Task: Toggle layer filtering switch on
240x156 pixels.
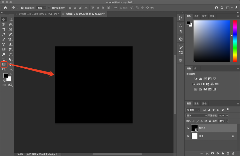Action: coord(228,110)
